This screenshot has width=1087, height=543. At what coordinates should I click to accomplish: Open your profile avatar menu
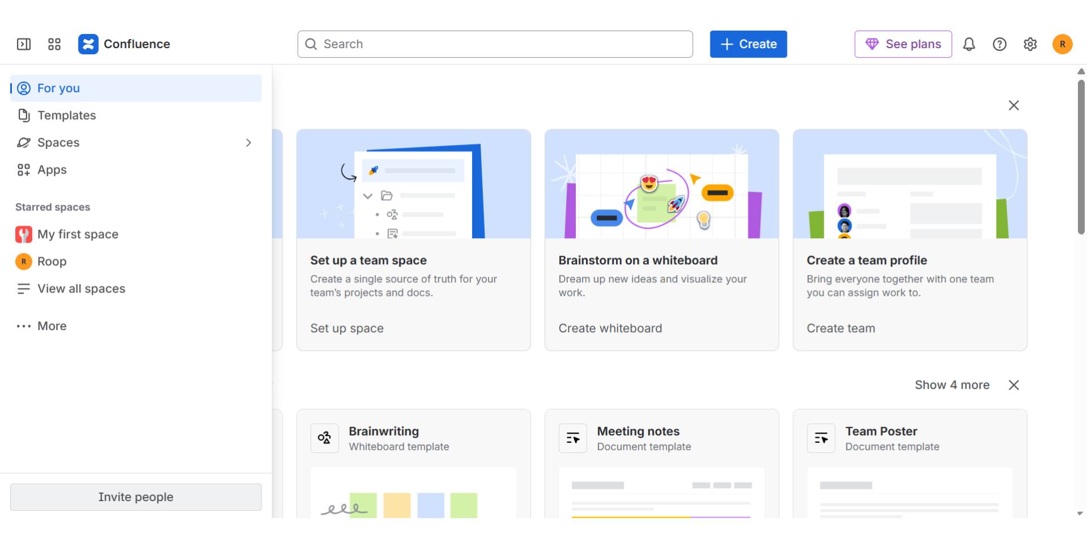1063,44
